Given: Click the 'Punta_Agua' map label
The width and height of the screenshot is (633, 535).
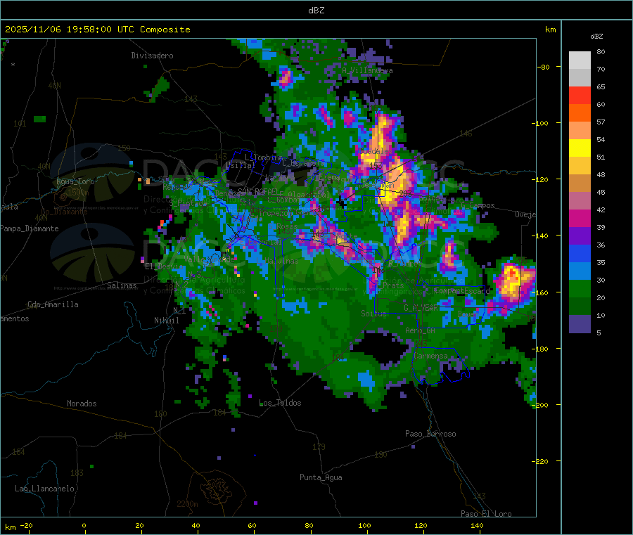Looking at the screenshot, I should (x=321, y=477).
